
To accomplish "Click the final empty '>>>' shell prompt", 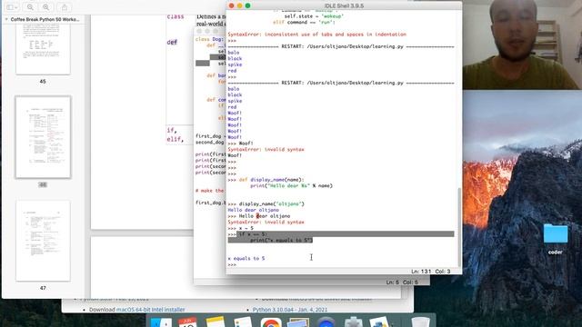I will (232, 264).
